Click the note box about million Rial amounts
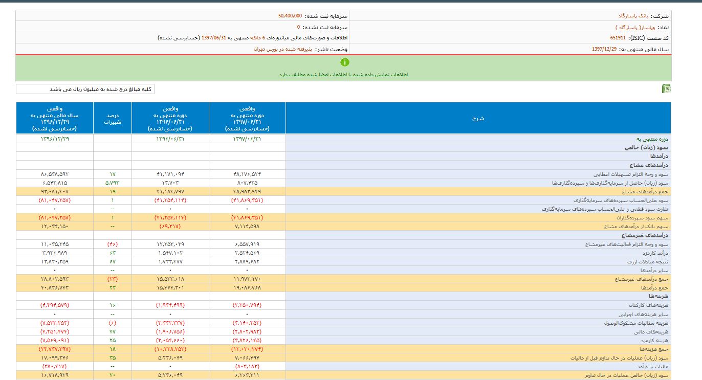Image resolution: width=702 pixels, height=380 pixels. 85,90
